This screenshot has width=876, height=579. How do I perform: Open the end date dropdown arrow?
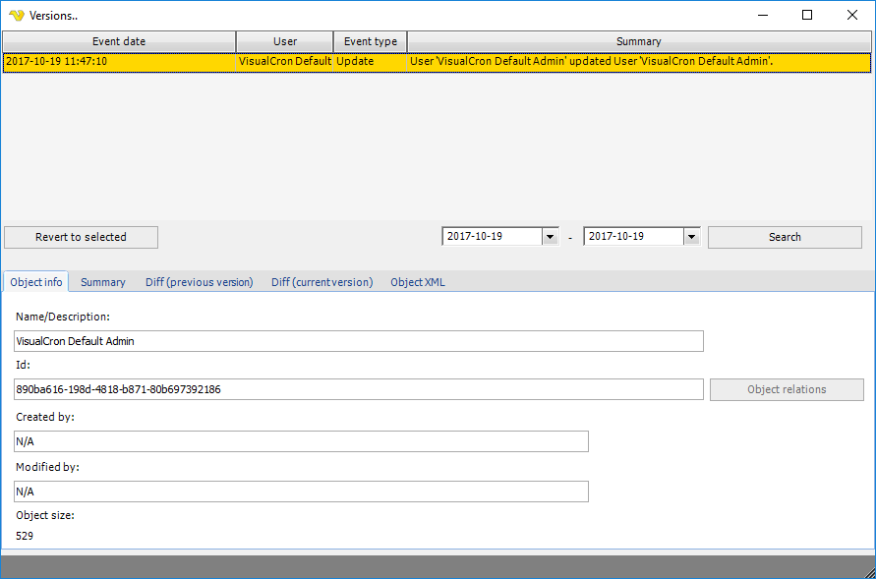click(691, 237)
